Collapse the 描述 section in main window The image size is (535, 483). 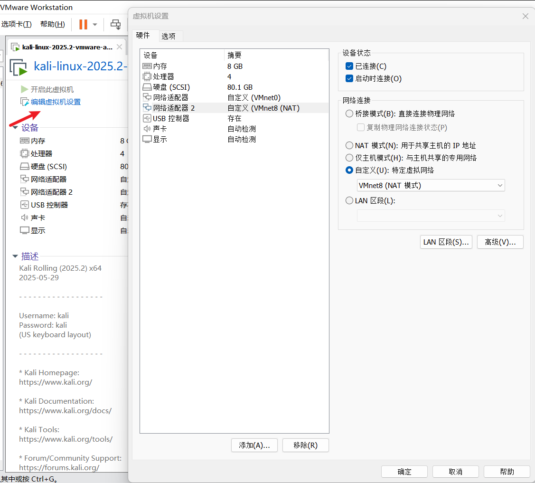(x=15, y=256)
